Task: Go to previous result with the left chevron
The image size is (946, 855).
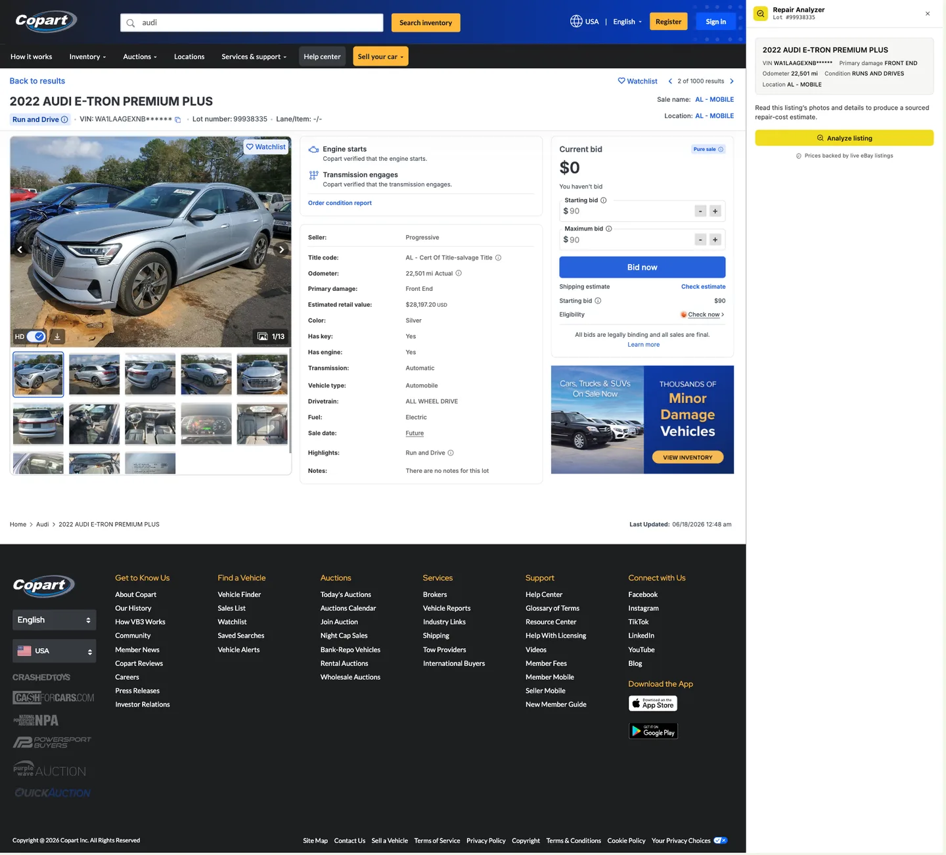Action: (670, 81)
